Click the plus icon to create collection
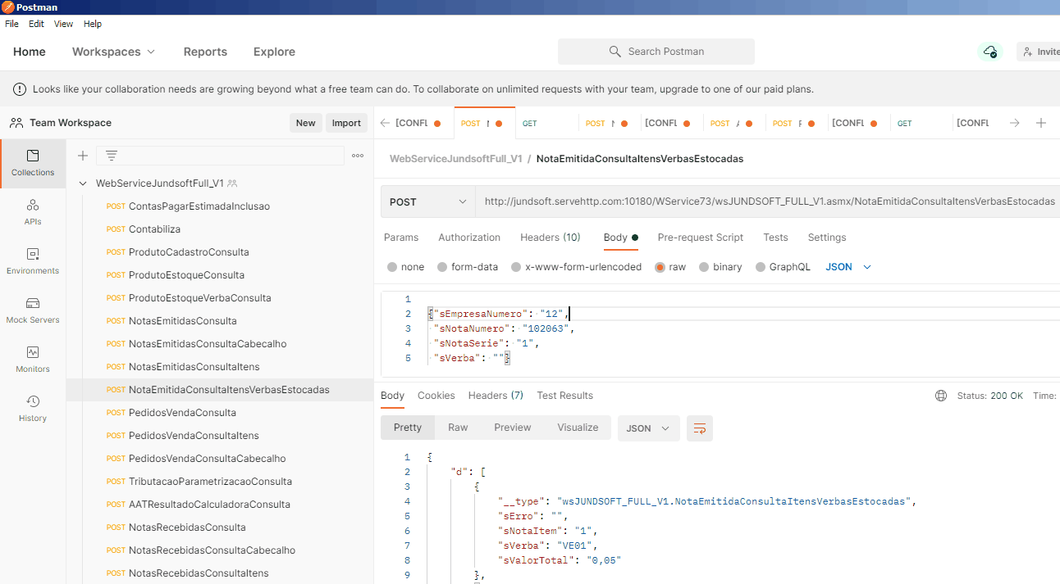Viewport: 1060px width, 584px height. tap(82, 156)
